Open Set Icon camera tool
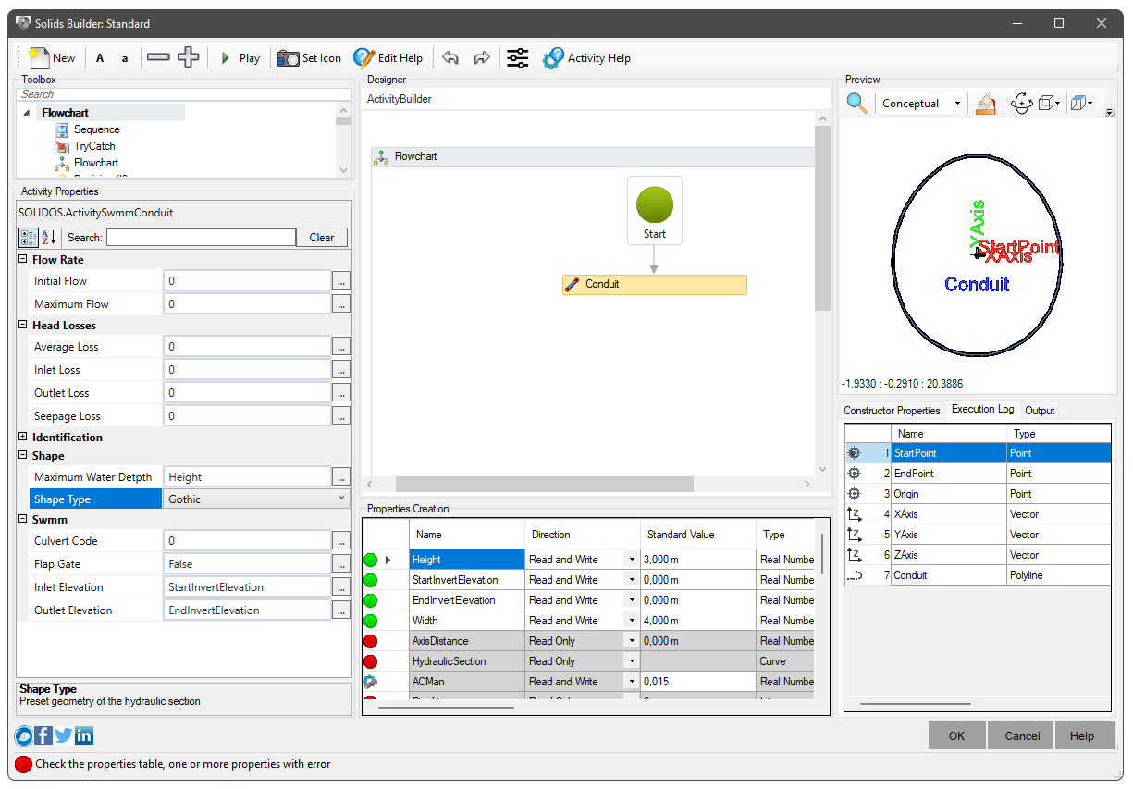Screen dimensions: 1133x789 (309, 58)
